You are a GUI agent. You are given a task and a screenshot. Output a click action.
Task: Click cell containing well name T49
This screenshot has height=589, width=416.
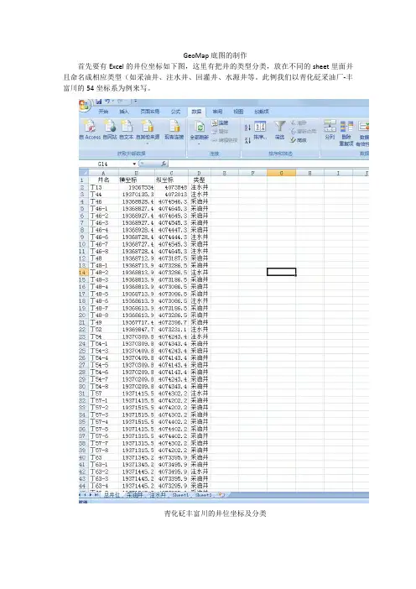coord(103,322)
